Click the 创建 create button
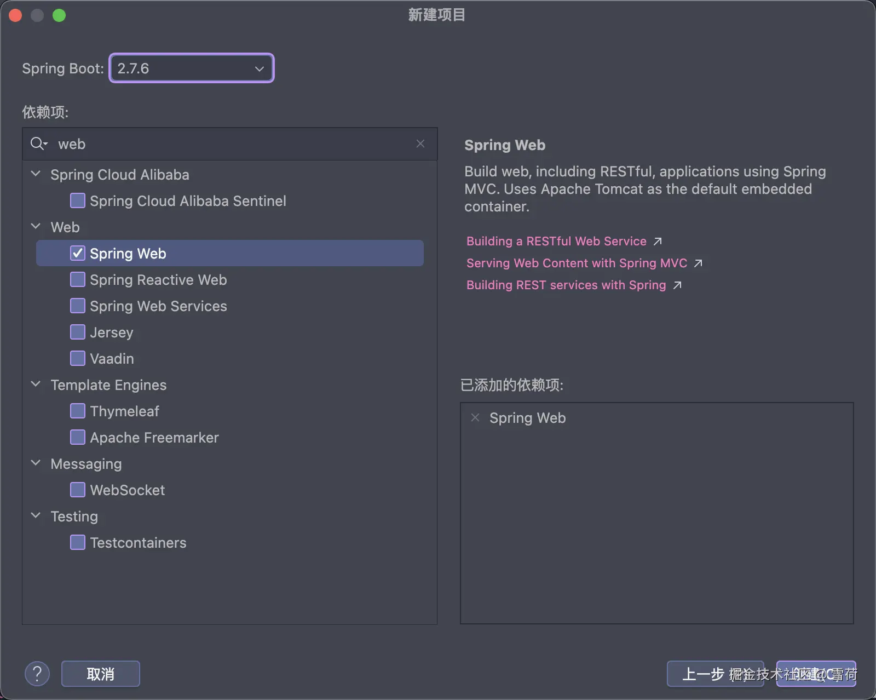876x700 pixels. [816, 674]
